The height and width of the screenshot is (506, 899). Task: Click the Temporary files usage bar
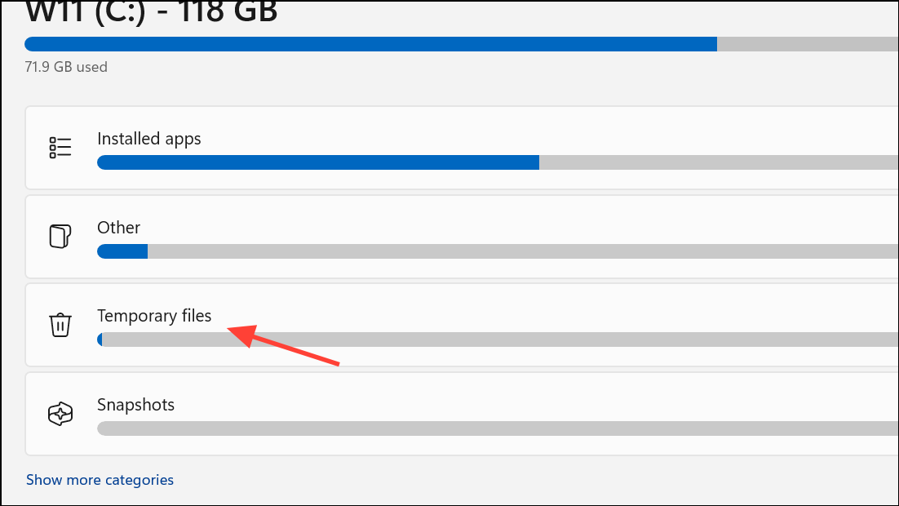pyautogui.click(x=498, y=340)
